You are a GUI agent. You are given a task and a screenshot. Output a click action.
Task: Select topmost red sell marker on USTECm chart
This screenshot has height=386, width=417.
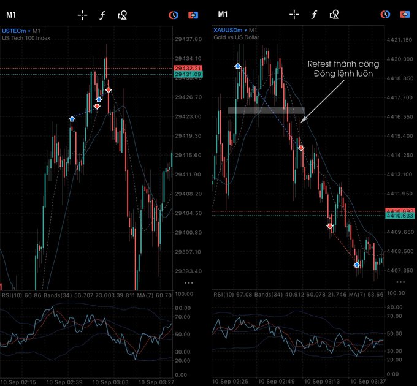tap(109, 90)
